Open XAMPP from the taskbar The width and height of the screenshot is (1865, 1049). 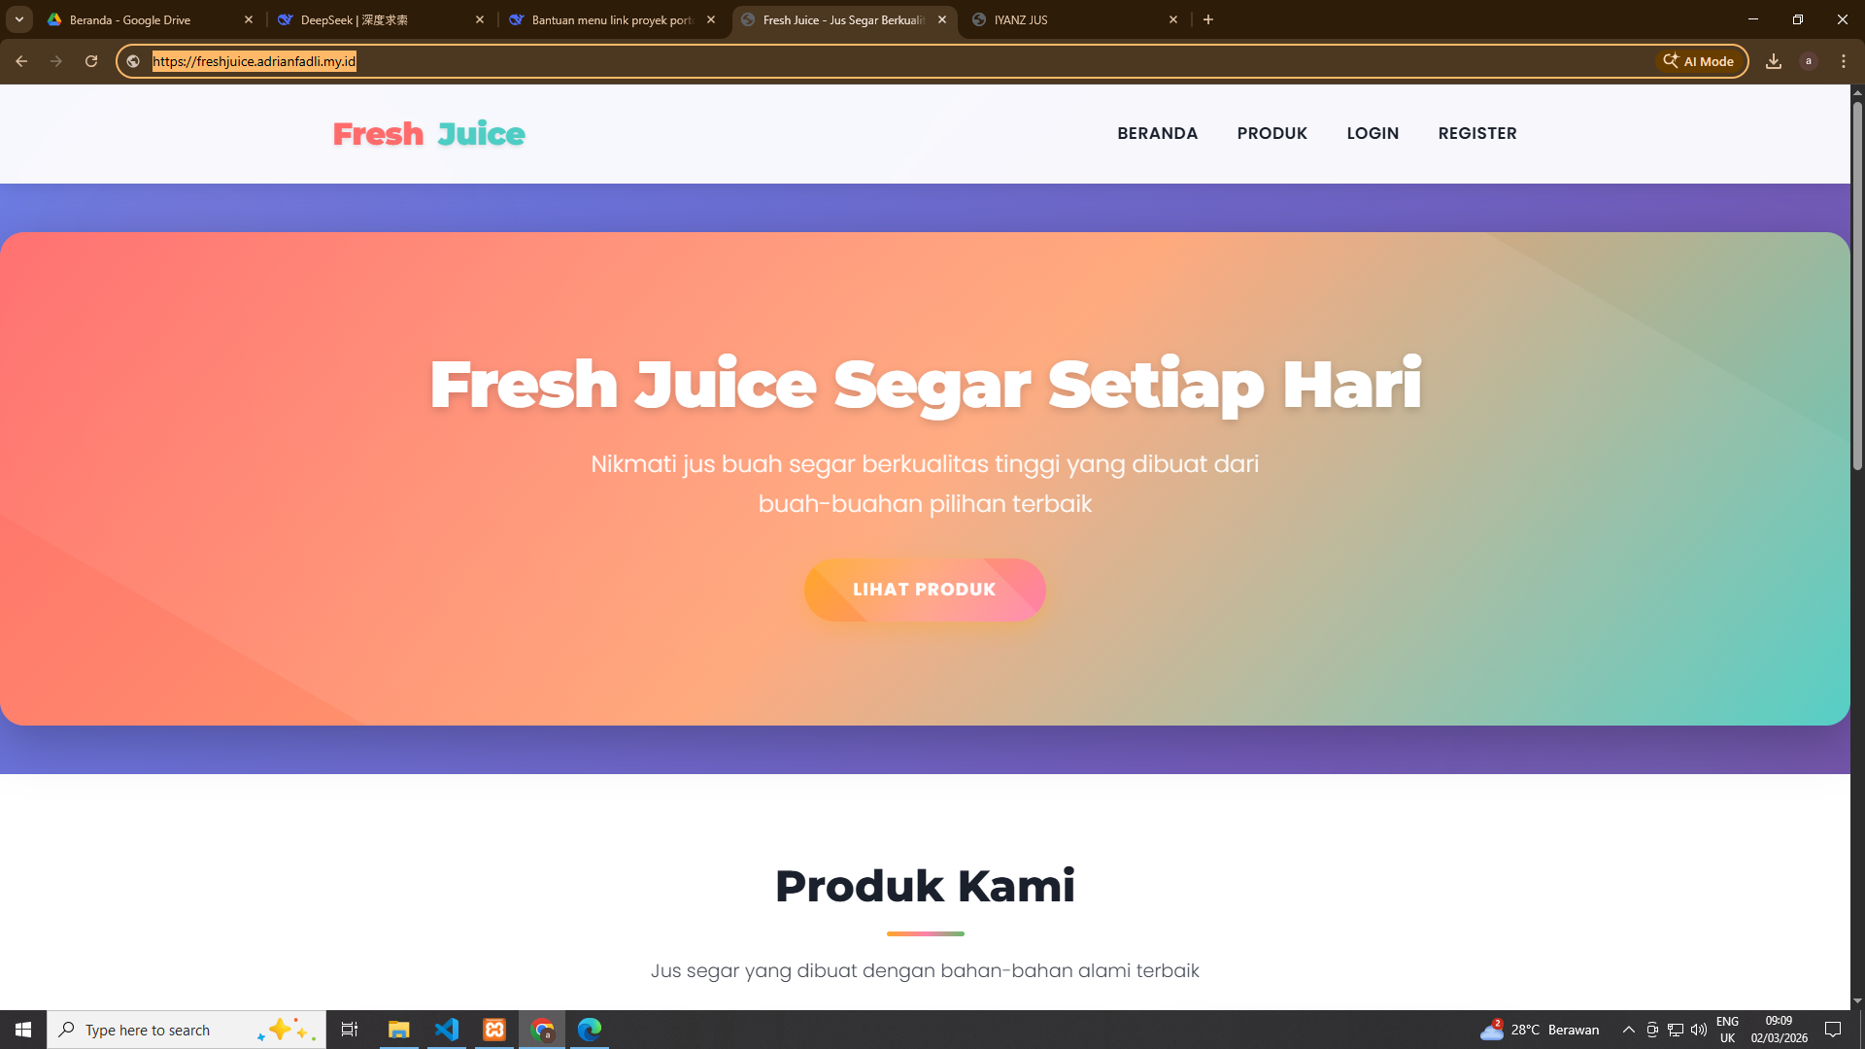click(494, 1030)
